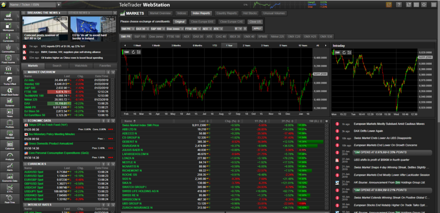The image size is (440, 213).
Task: Open the Commodities sidebar icon
Action: [x=9, y=48]
